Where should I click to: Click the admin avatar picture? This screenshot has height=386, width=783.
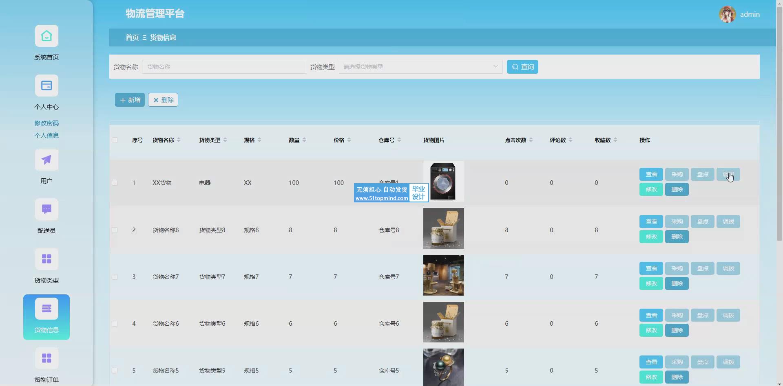click(727, 14)
